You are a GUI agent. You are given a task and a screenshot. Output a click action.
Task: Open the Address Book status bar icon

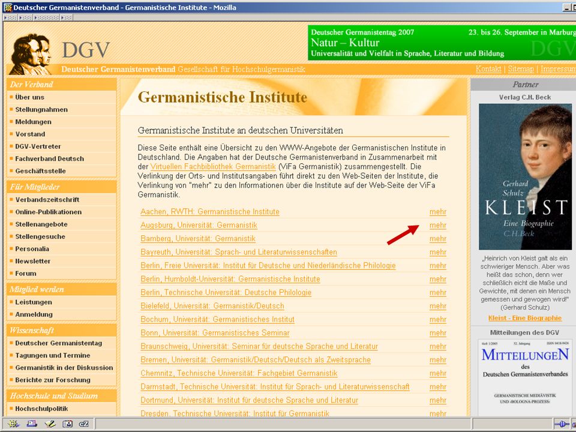[68, 424]
